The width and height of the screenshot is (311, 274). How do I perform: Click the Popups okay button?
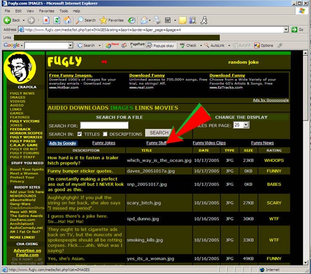pyautogui.click(x=161, y=46)
